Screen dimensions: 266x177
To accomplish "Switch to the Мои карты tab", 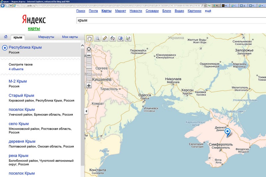I will coord(70,37).
